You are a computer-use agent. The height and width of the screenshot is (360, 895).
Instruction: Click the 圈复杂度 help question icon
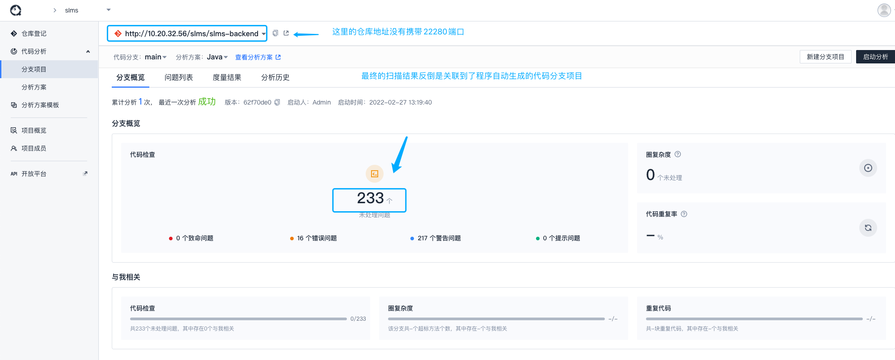point(678,154)
